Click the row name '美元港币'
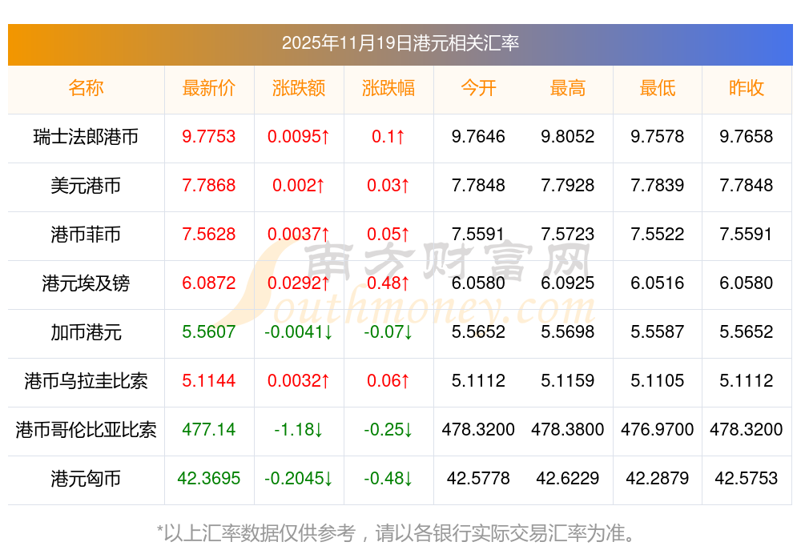 (x=86, y=185)
